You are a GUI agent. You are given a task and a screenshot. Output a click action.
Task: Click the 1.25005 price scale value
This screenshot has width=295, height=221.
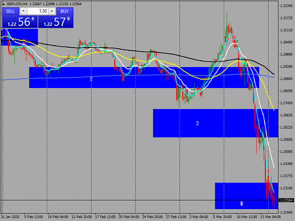pos(287,152)
